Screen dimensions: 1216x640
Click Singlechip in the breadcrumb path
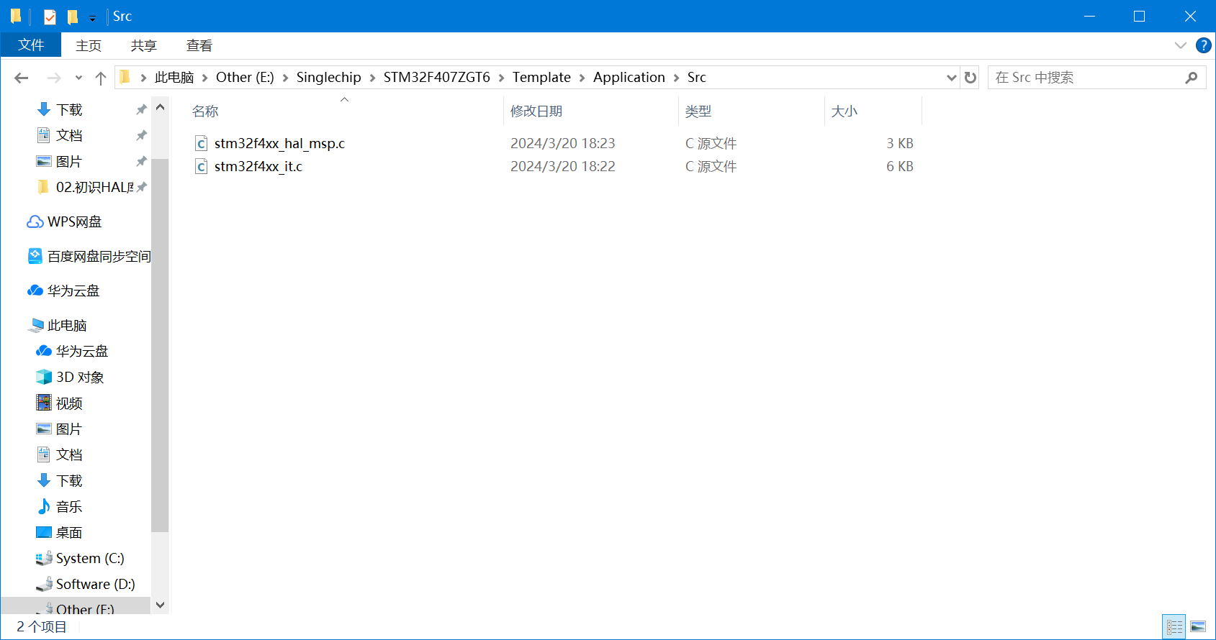pyautogui.click(x=328, y=77)
